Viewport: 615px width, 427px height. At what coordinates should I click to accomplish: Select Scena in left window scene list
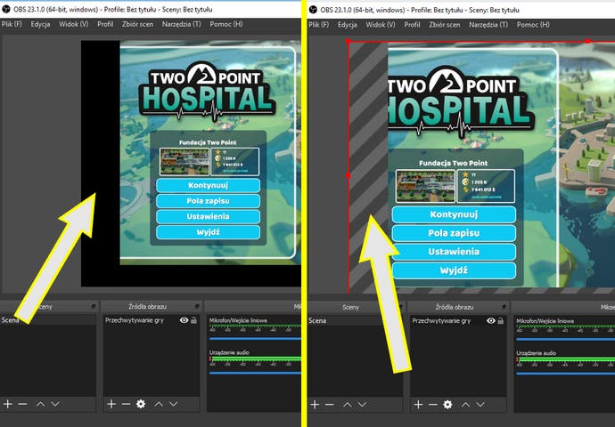[48, 320]
